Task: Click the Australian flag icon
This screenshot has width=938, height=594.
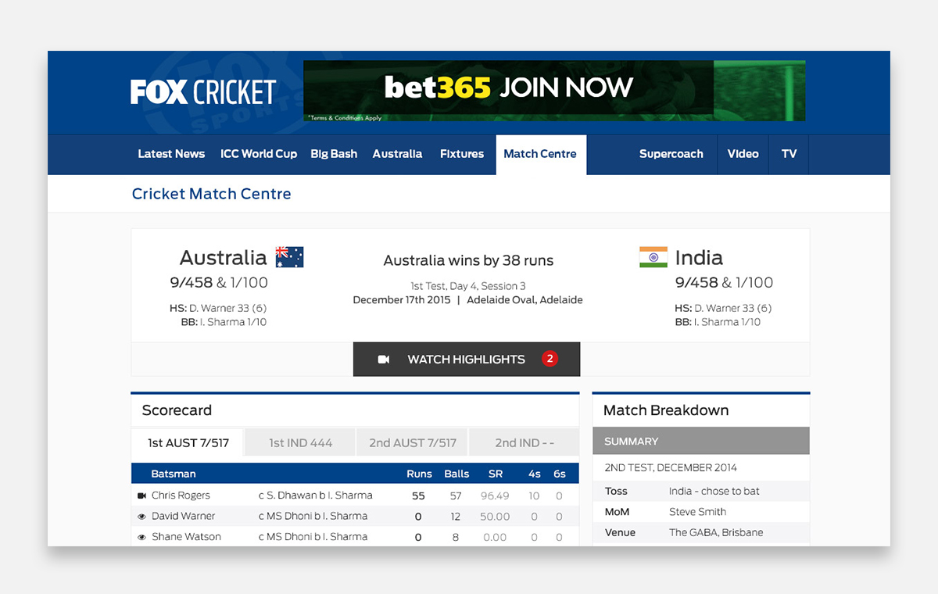Action: (289, 257)
